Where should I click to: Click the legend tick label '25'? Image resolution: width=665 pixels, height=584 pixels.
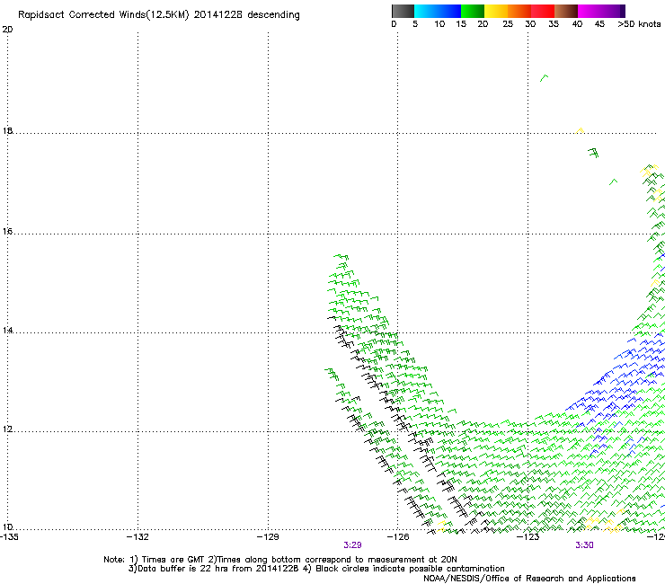508,24
